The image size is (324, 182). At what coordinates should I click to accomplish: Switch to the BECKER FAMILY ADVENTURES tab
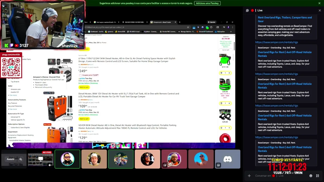[x=134, y=22]
